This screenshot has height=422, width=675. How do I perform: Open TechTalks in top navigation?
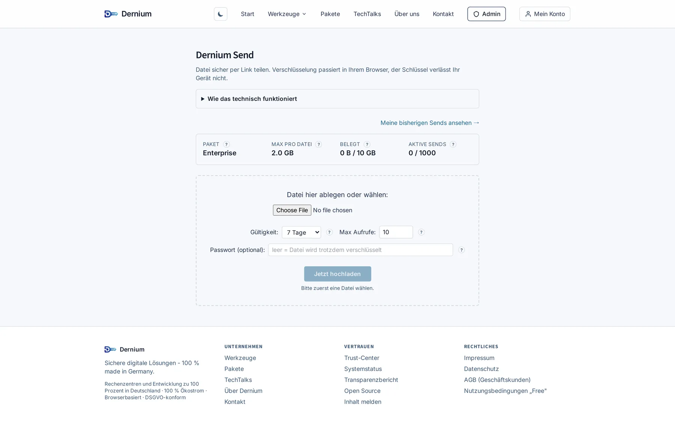367,14
